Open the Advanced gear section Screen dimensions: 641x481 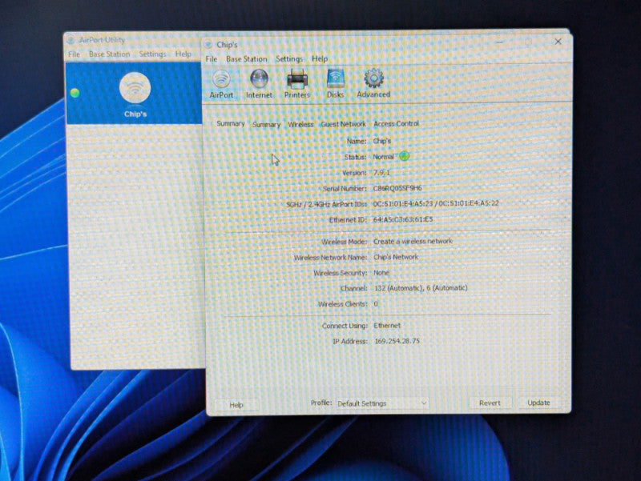373,83
